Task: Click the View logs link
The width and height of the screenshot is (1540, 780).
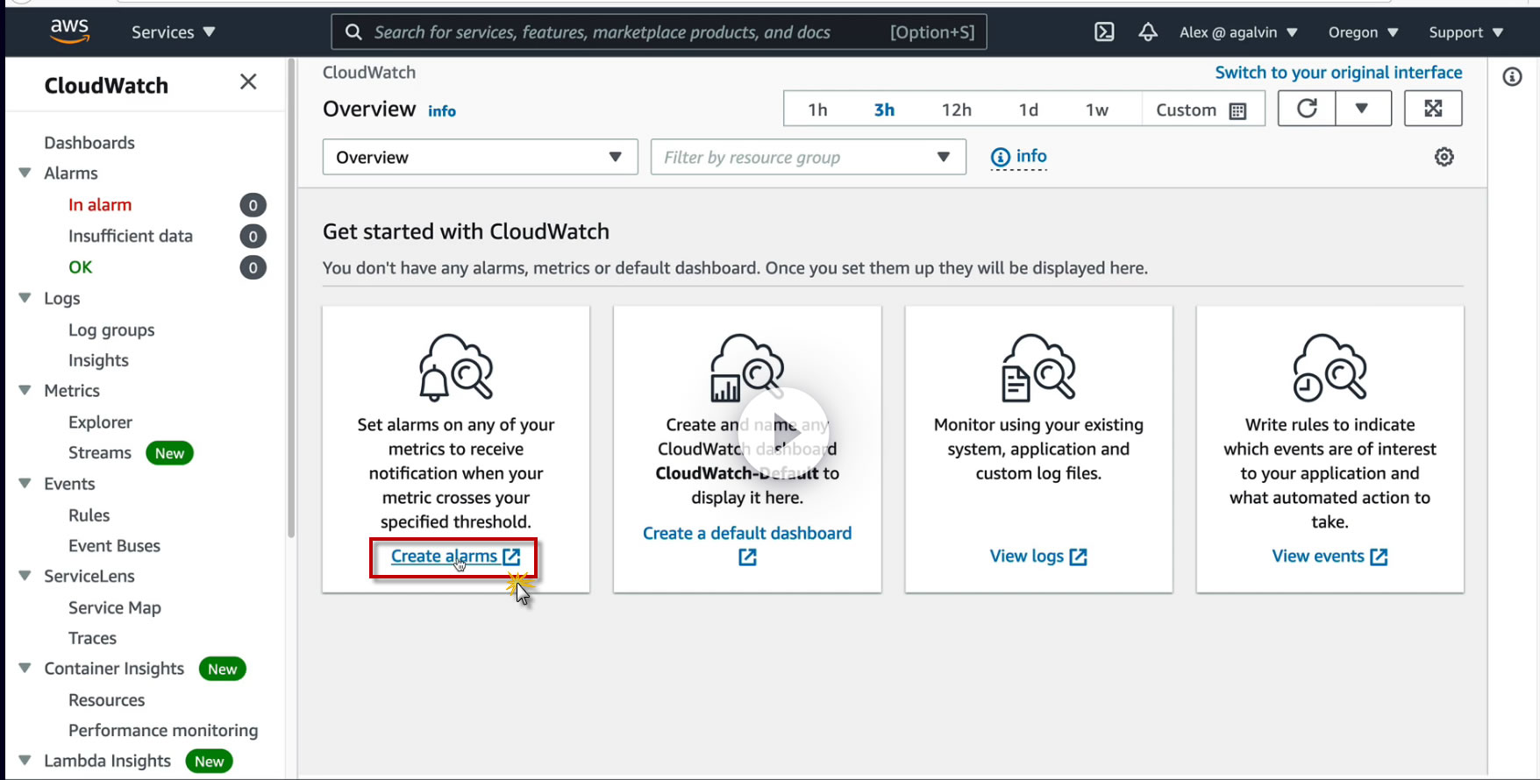Action: click(1038, 557)
